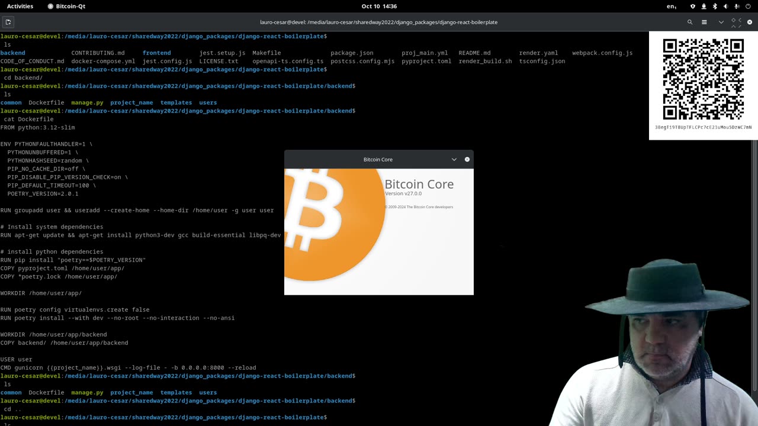Click the Bitcoin Core splash title bar
This screenshot has height=426, width=758.
click(378, 159)
